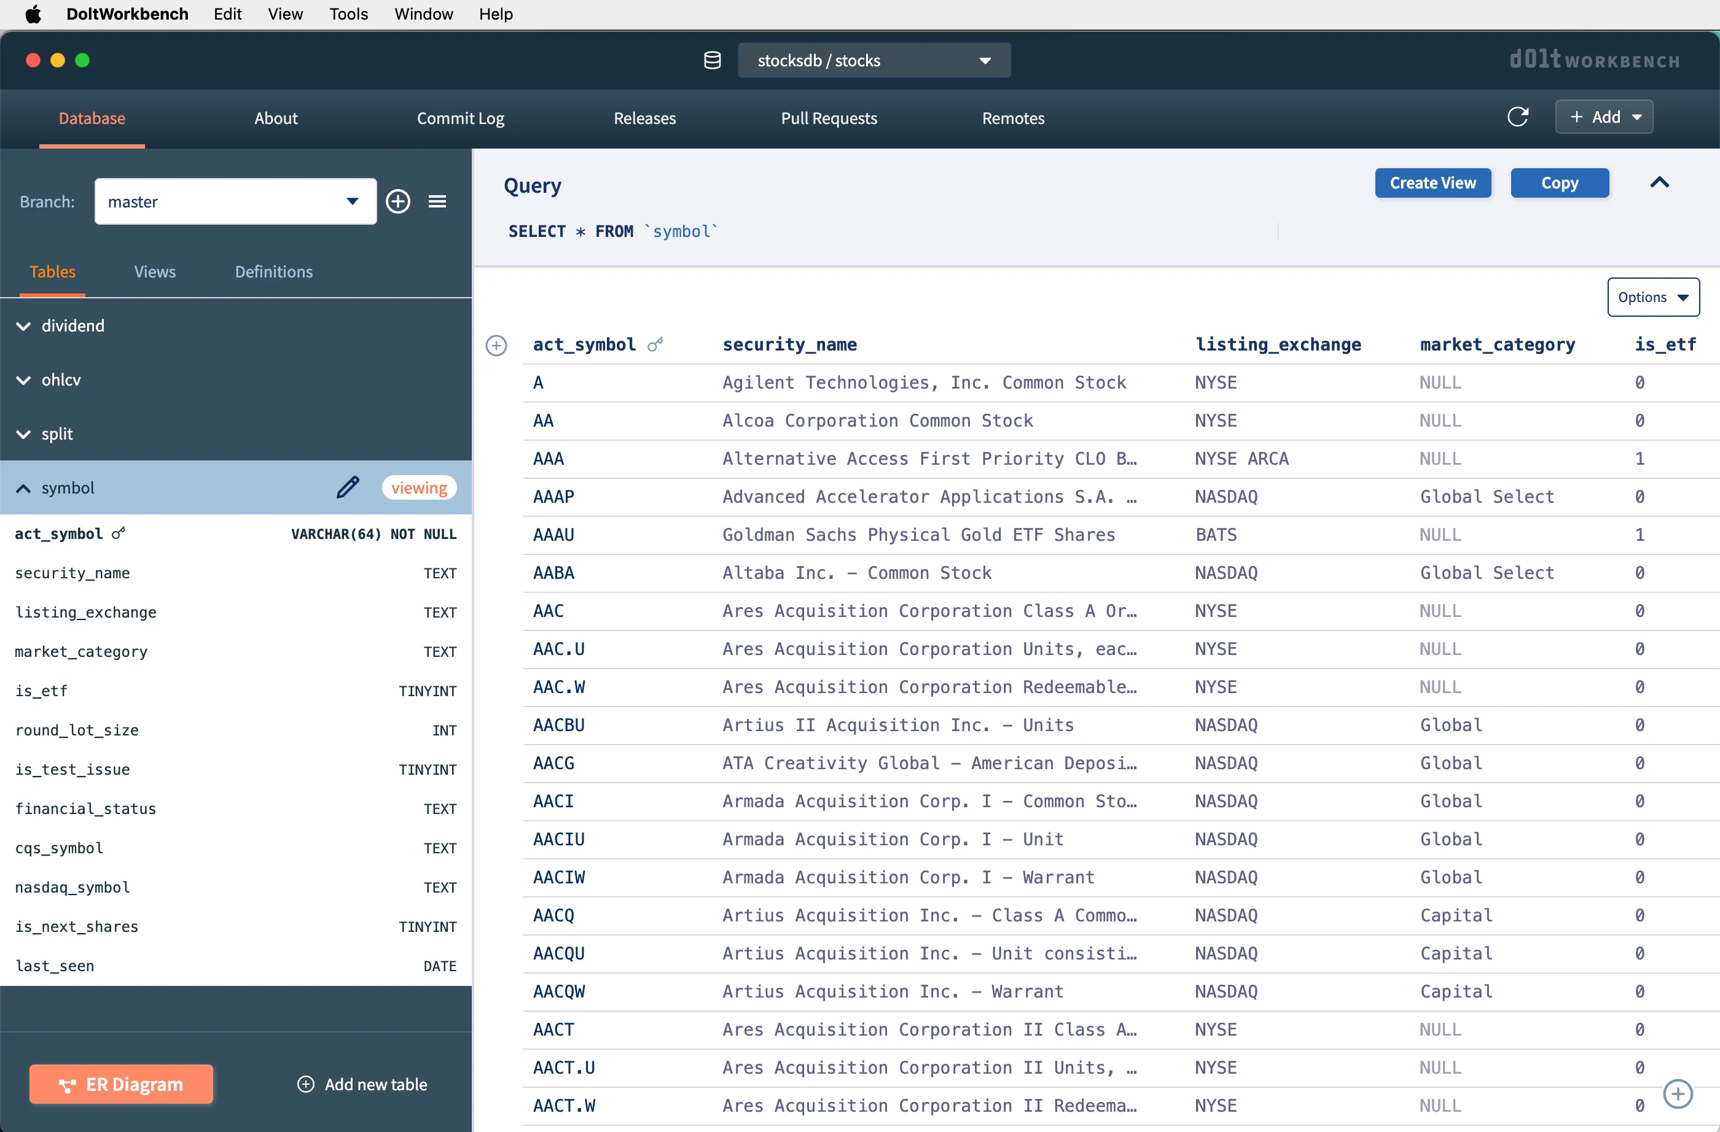Collapse the query editor with the up chevron
The width and height of the screenshot is (1720, 1132).
[1659, 183]
